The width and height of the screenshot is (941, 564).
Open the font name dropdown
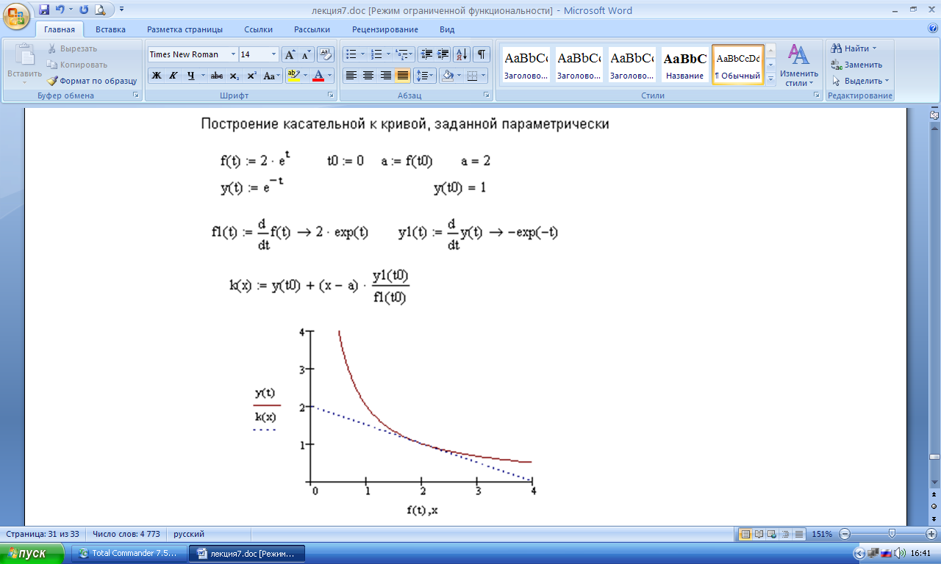(233, 54)
